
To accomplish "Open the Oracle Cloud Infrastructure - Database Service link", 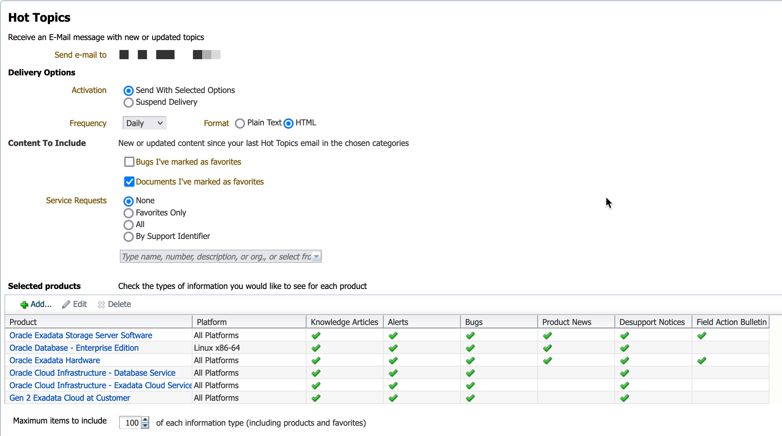I will pyautogui.click(x=92, y=372).
